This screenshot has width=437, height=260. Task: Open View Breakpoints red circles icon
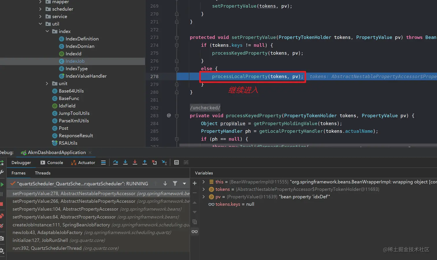[x=1, y=216]
